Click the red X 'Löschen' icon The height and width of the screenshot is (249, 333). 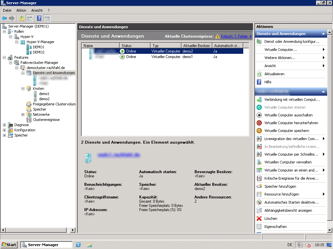(259, 219)
